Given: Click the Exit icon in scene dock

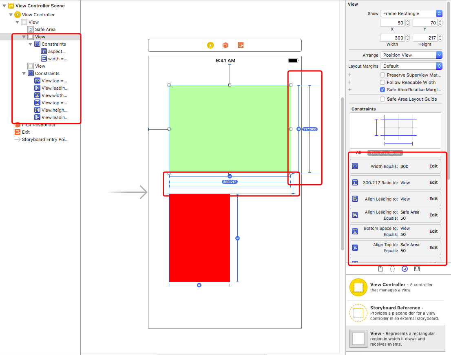Looking at the screenshot, I should pyautogui.click(x=241, y=45).
